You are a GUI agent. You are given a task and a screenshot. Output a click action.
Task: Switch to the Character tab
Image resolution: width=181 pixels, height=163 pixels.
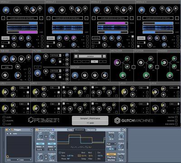(x=91, y=130)
